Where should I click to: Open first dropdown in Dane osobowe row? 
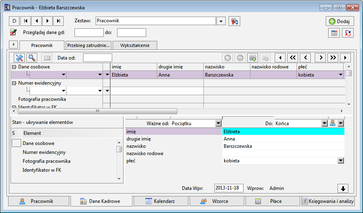tap(64, 75)
